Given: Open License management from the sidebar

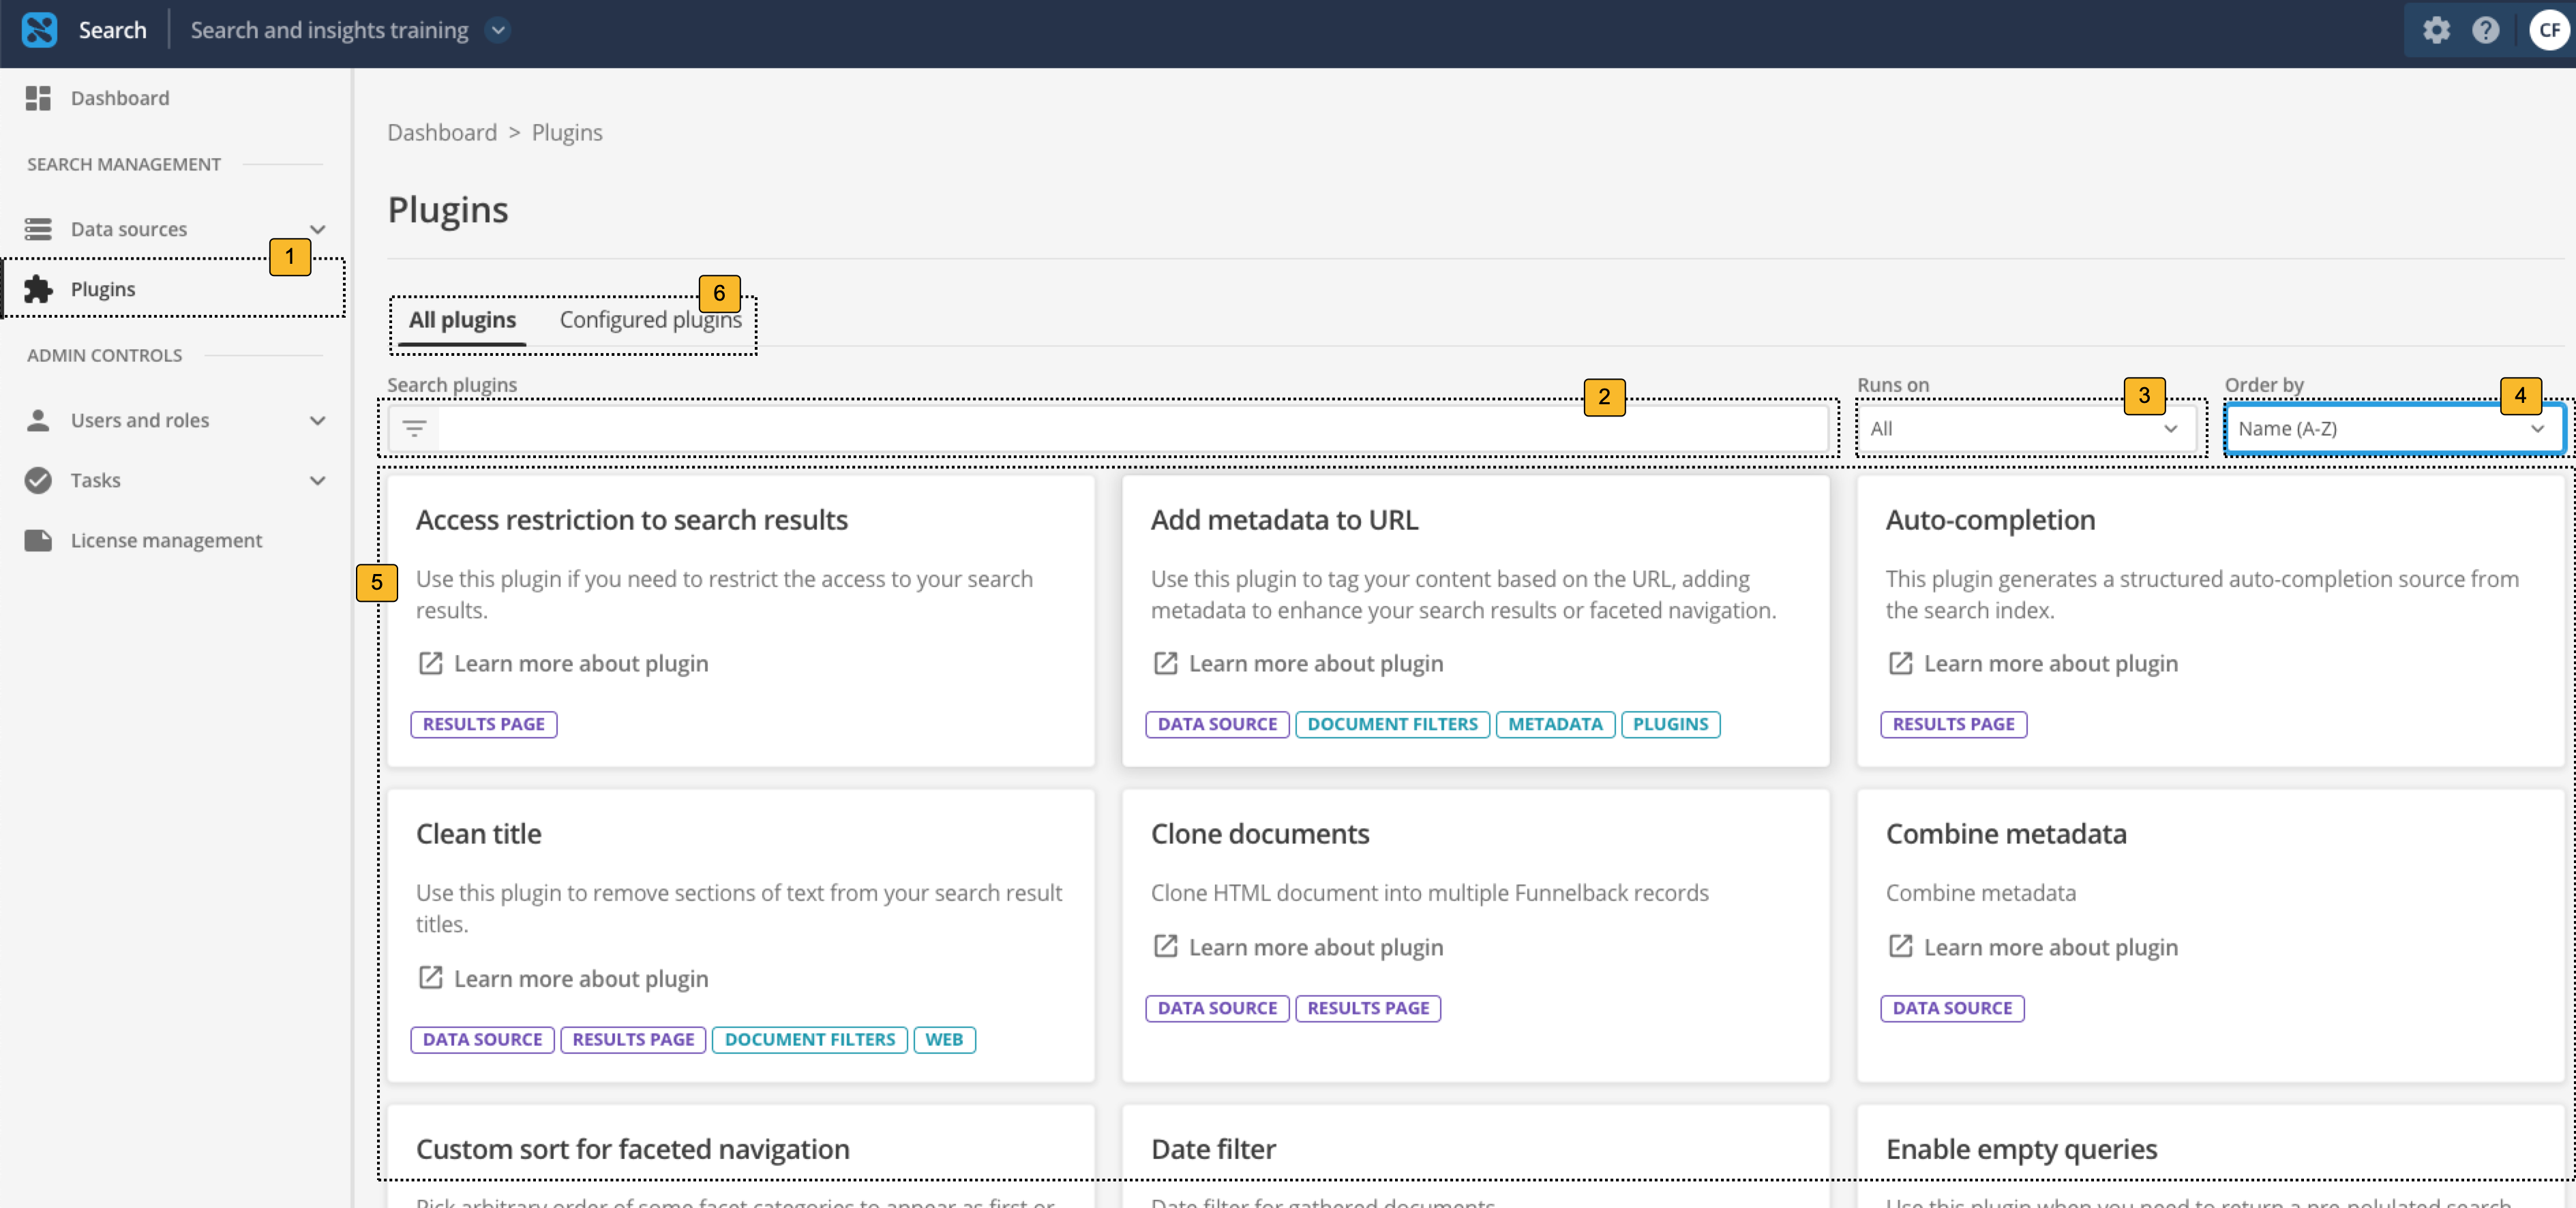Looking at the screenshot, I should [39, 540].
